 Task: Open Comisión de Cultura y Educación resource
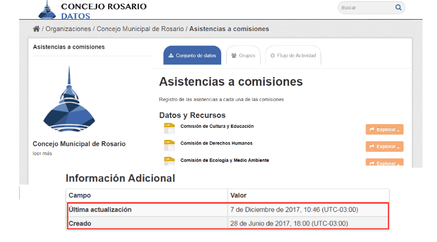(217, 126)
